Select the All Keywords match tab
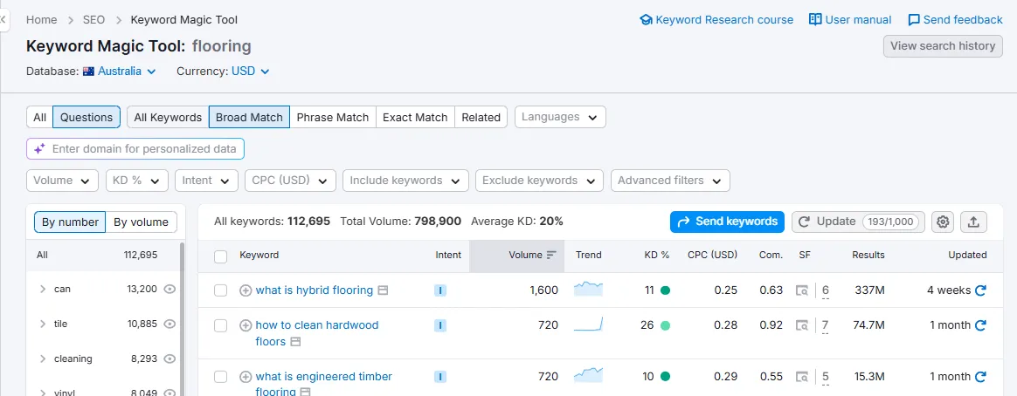Viewport: 1017px width, 396px height. [x=168, y=117]
